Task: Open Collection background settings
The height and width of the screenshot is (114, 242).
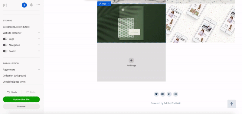Action: pos(15,76)
